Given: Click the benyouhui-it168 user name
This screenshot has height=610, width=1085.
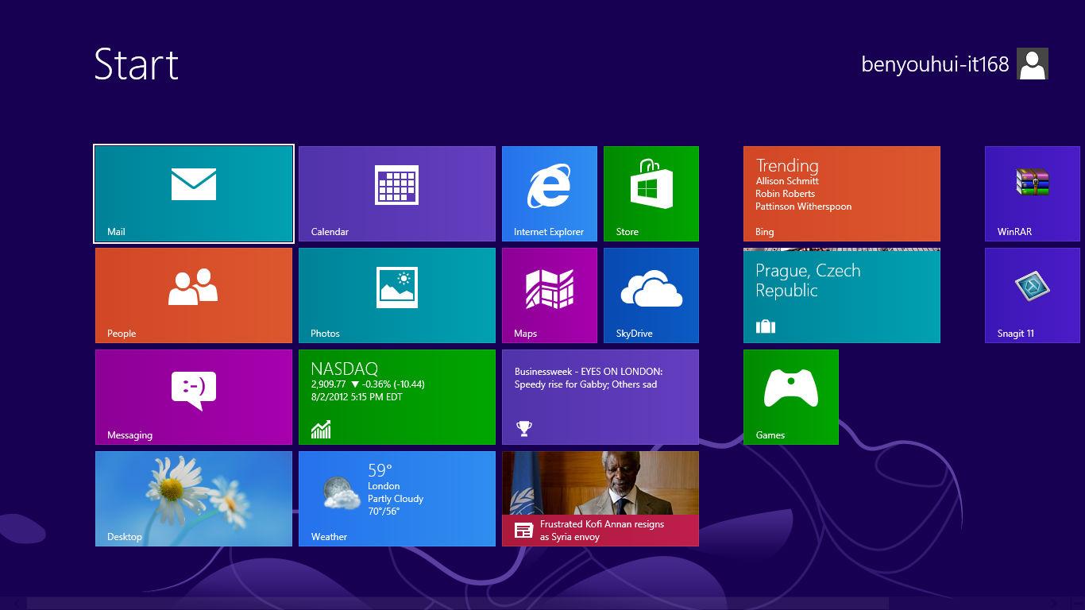Looking at the screenshot, I should (x=935, y=64).
